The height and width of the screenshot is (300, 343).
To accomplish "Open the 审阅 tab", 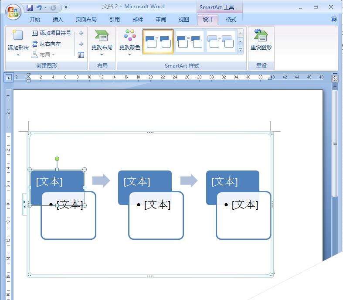I will [161, 20].
